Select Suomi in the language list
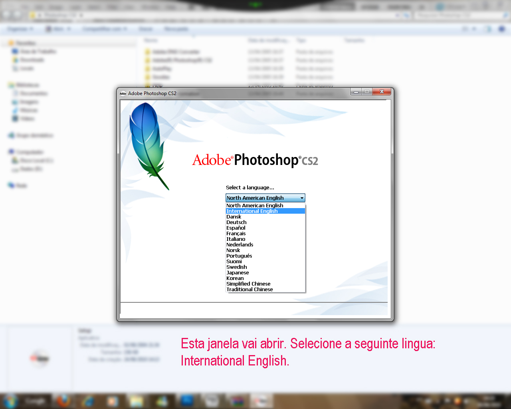The width and height of the screenshot is (511, 409). (265, 261)
